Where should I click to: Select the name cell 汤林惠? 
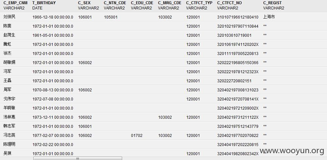pyautogui.click(x=9, y=117)
